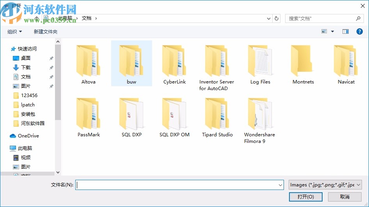This screenshot has width=369, height=207.
Task: Expand the address bar history dropdown
Action: 268,19
